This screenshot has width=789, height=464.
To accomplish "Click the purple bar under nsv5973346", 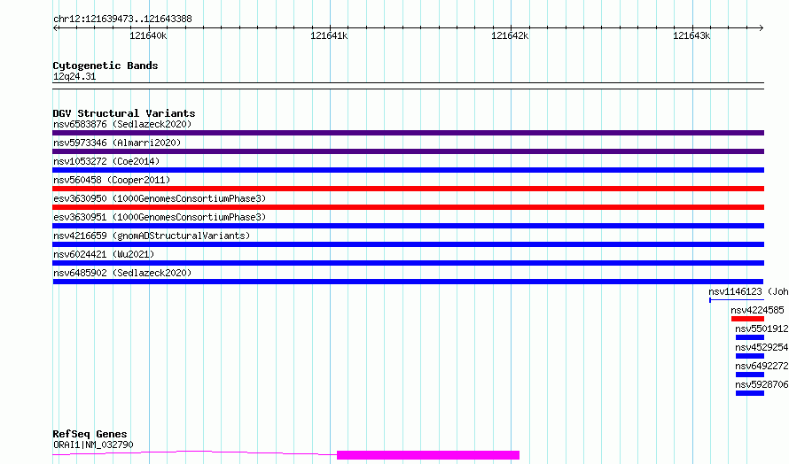I will tap(408, 151).
